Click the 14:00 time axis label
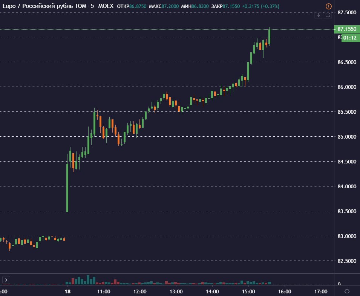The image size is (360, 296). [212, 291]
